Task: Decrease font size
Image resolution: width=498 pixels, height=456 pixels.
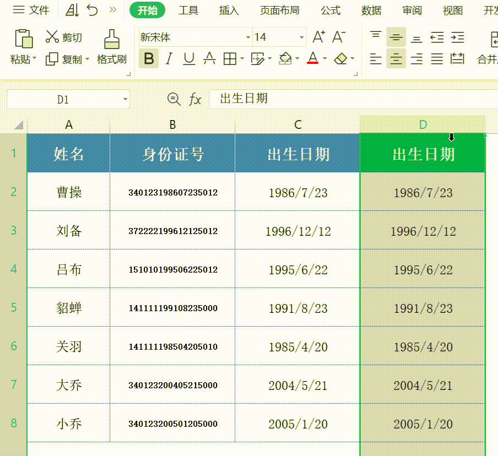Action: tap(339, 37)
